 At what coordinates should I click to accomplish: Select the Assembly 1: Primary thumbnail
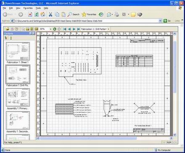point(18,98)
